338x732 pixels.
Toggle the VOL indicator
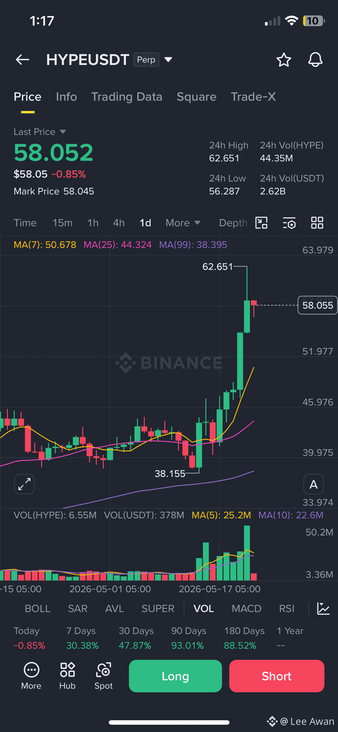tap(204, 608)
